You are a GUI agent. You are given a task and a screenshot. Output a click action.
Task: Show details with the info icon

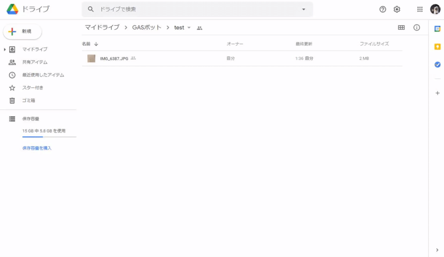pyautogui.click(x=416, y=27)
